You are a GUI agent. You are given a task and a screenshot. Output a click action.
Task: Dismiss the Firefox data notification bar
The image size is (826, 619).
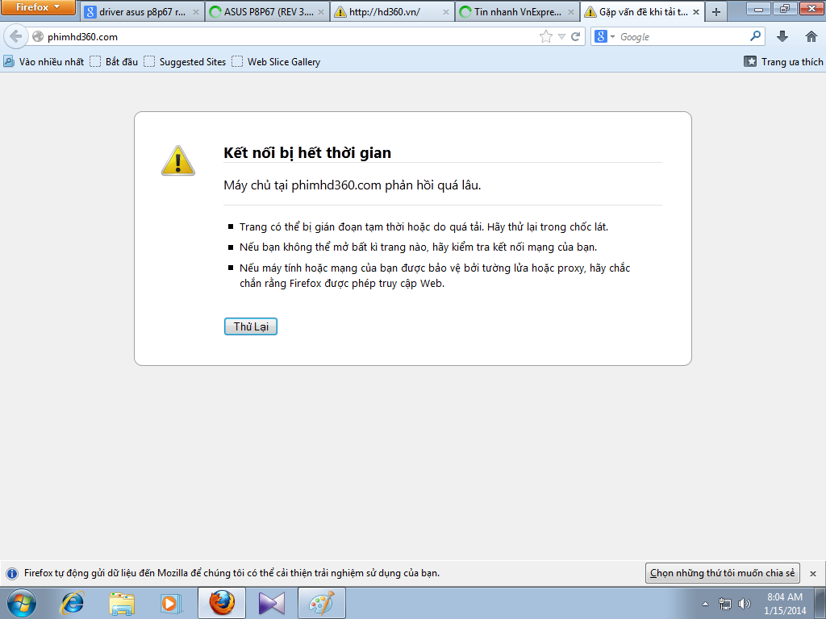click(813, 573)
